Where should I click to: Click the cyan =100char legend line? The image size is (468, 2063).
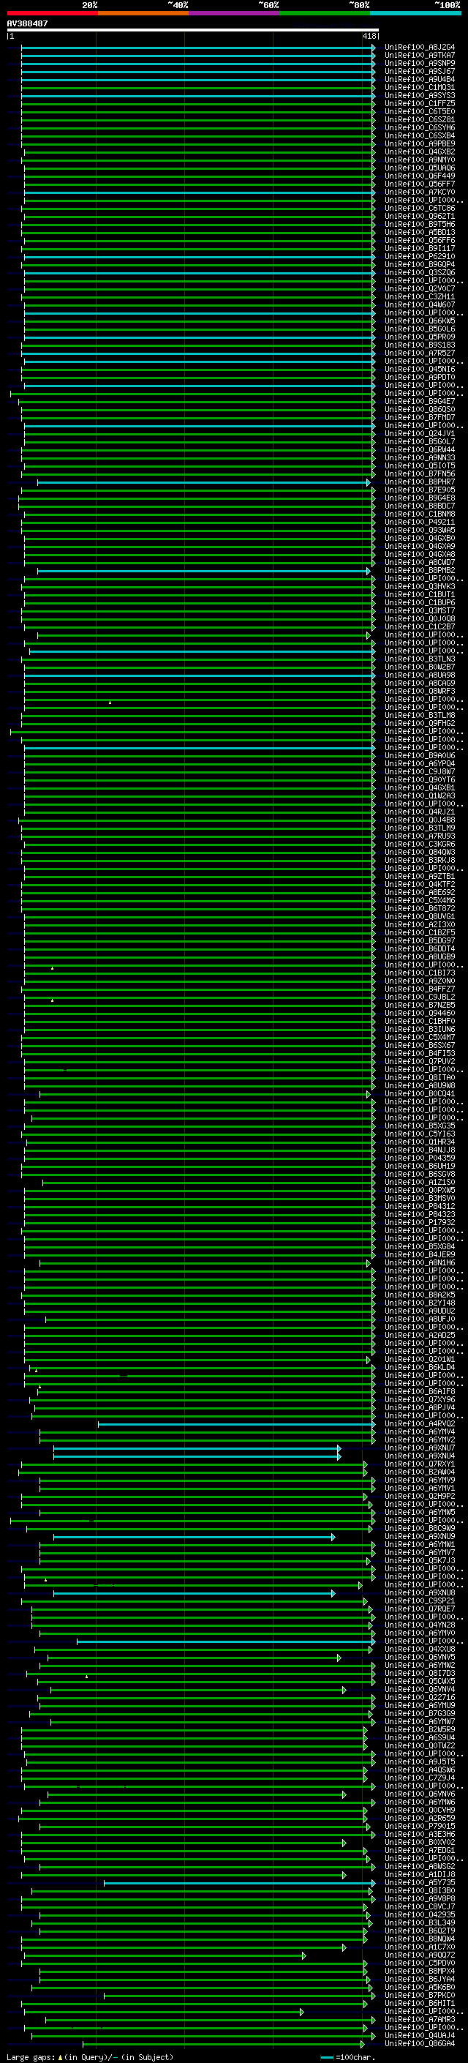click(x=326, y=2056)
